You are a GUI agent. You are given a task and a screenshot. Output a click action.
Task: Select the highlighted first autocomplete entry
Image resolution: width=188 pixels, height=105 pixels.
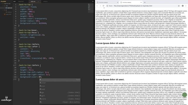60,80
